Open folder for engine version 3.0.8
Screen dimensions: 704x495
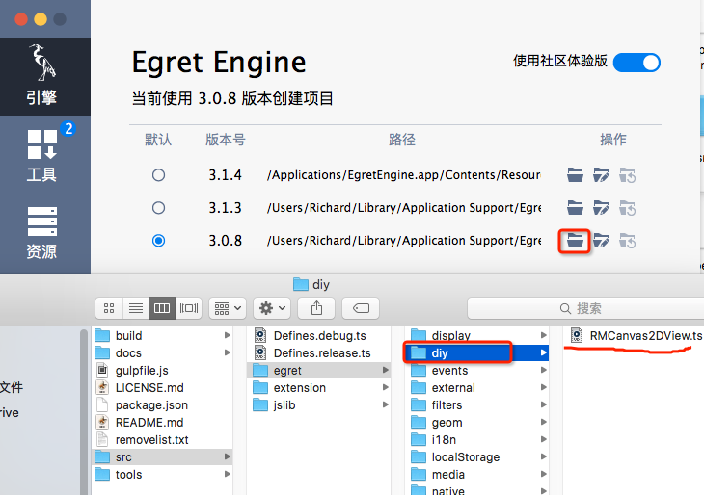(575, 241)
